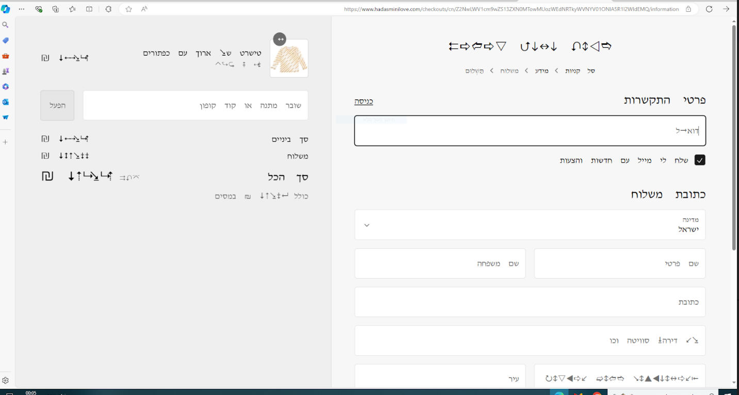Viewport: 739px width, 395px height.
Task: Open Search in the Edge sidebar
Action: pos(5,25)
